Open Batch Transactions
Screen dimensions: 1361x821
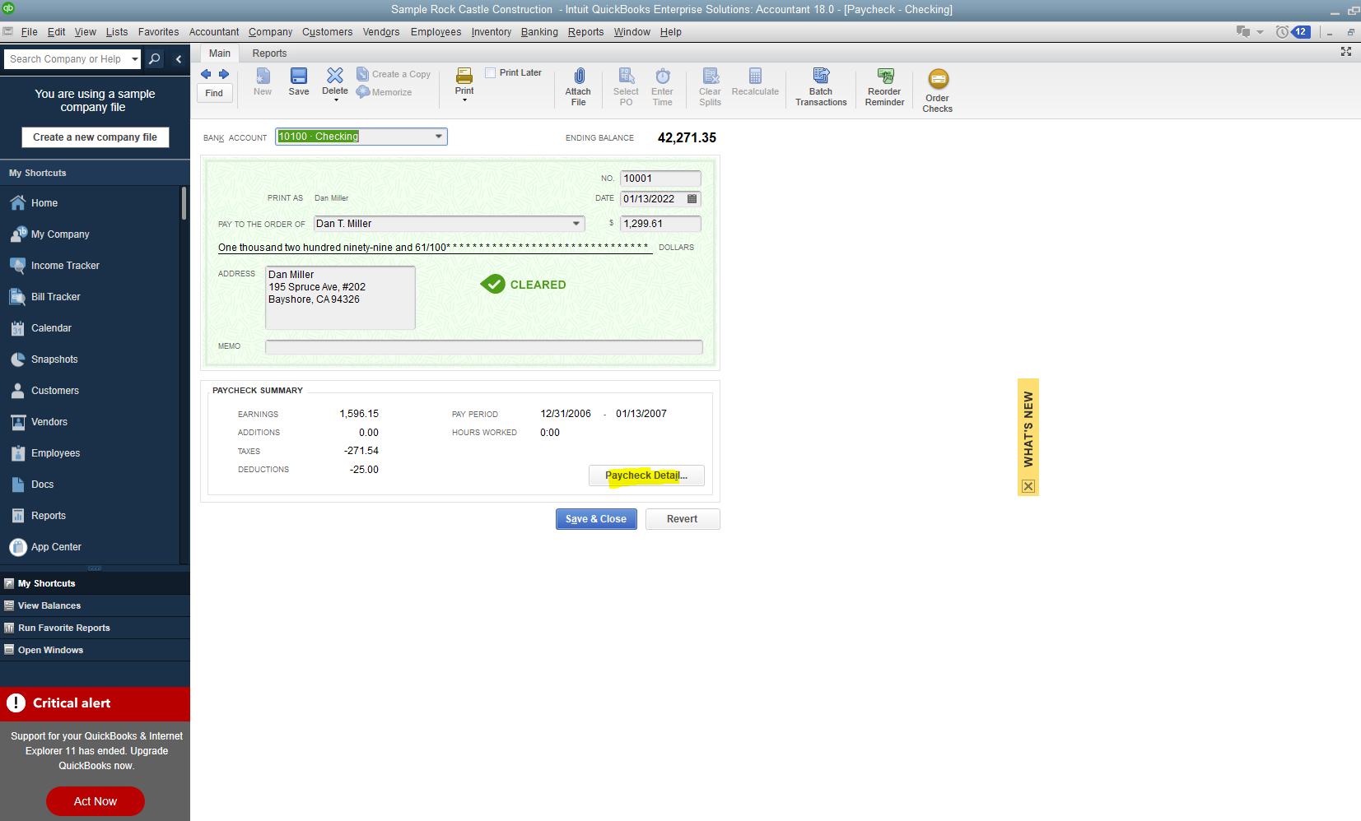pos(820,86)
